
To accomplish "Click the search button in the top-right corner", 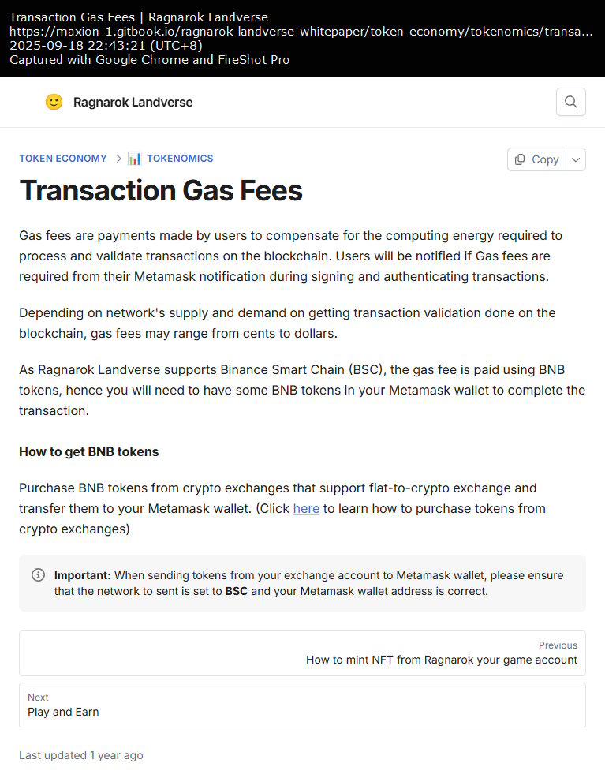I will coord(570,102).
